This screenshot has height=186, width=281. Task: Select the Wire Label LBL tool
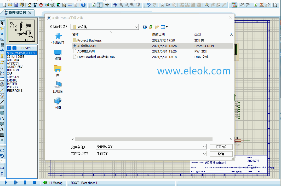pos(2,39)
